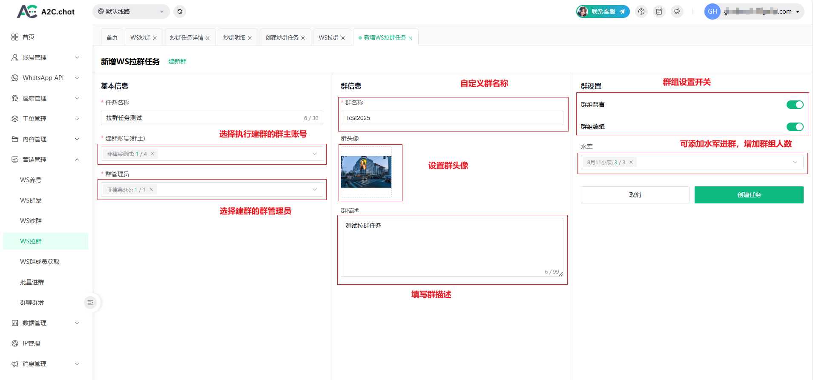Remove the 8月11小欣 tag from 水军 field
This screenshot has height=380, width=813.
(x=631, y=162)
